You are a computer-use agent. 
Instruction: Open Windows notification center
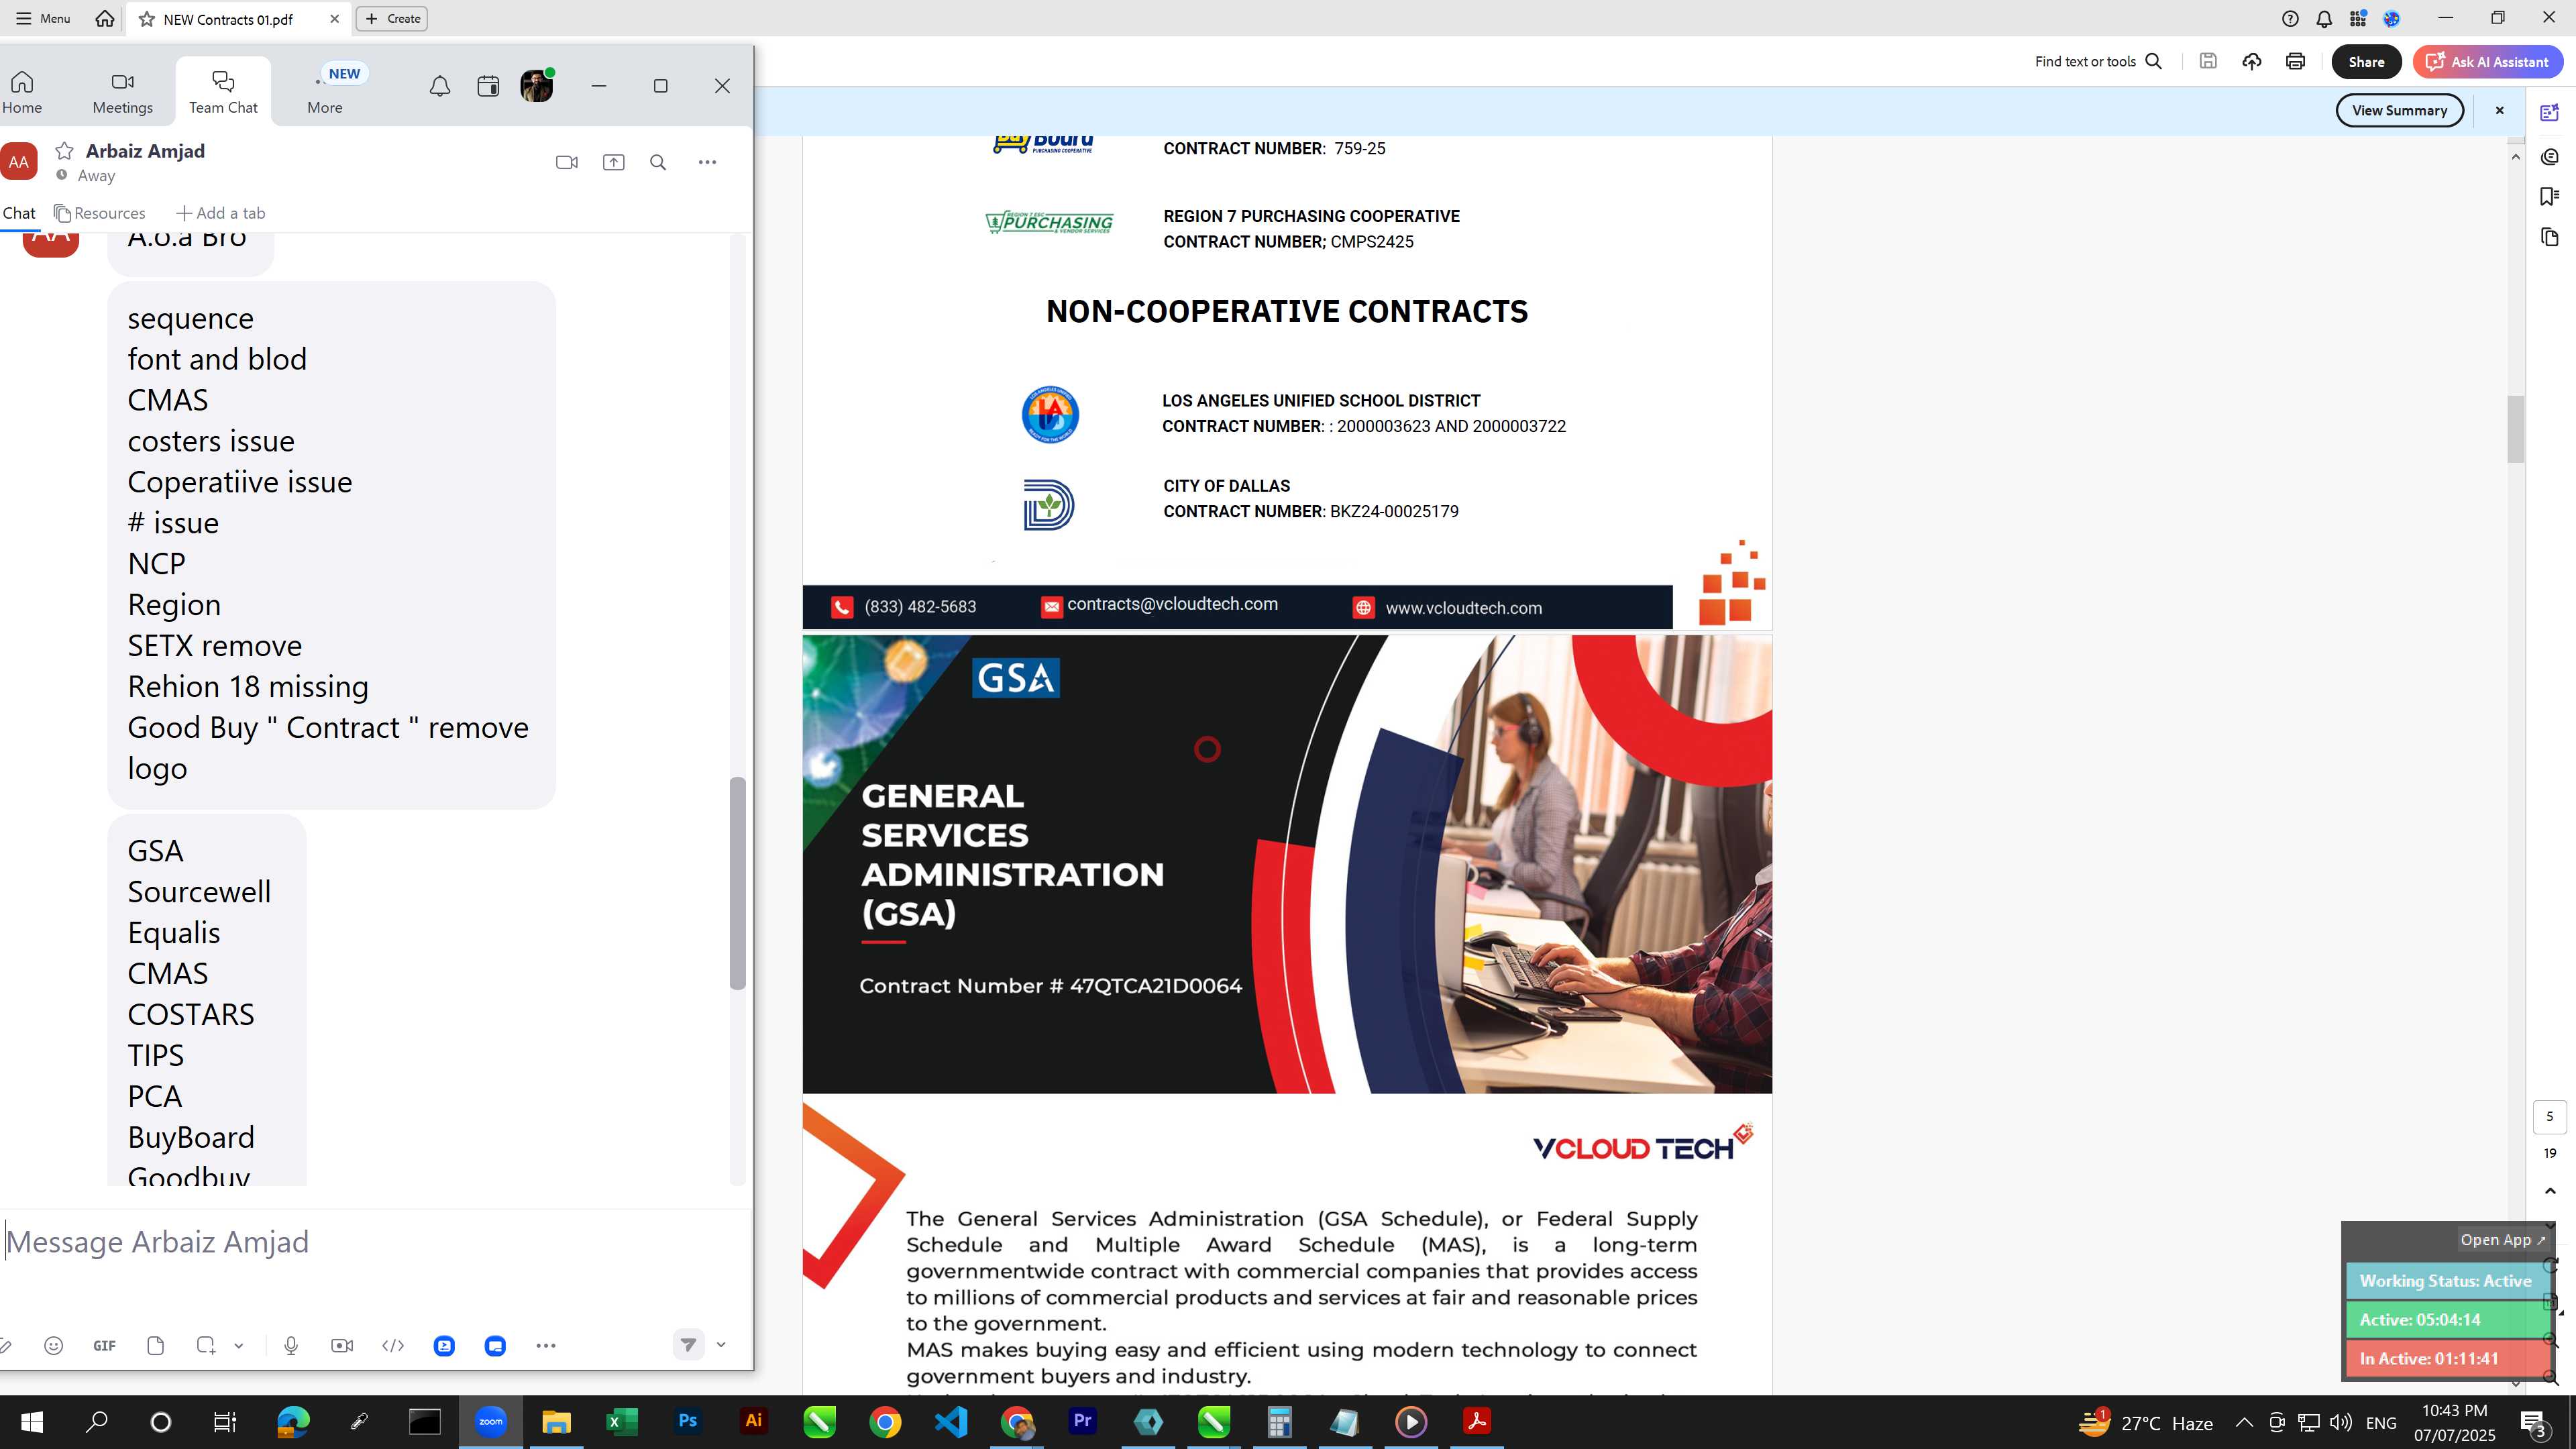2532,1422
